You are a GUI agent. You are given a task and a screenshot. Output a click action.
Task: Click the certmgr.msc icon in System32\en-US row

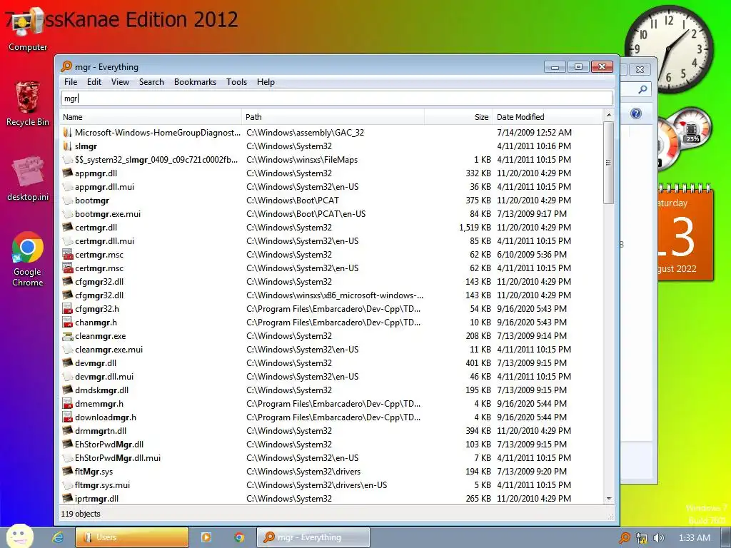coord(68,268)
